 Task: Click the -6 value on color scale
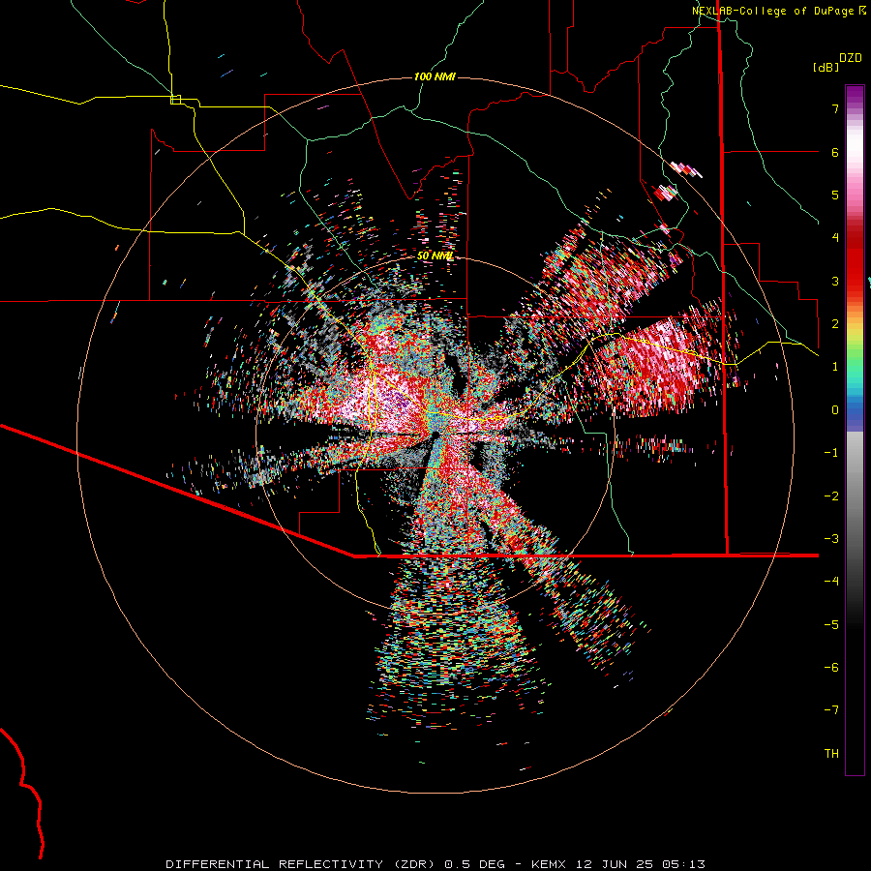831,668
